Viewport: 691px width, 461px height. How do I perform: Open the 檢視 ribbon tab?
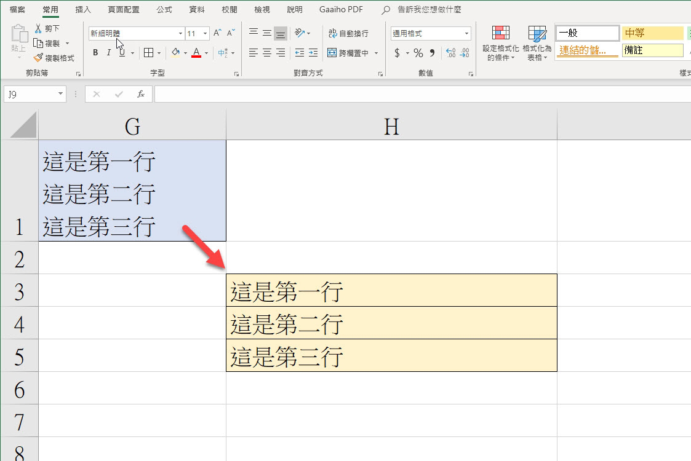(x=262, y=9)
